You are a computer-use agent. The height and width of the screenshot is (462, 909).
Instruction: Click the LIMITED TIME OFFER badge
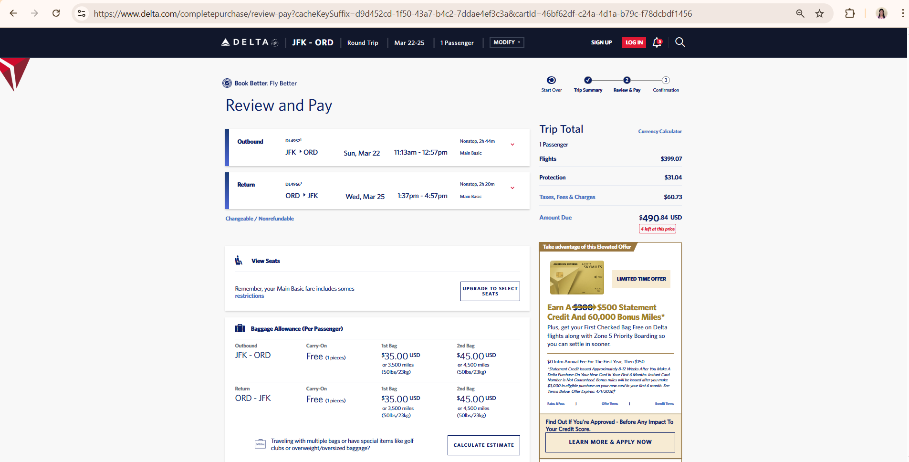tap(641, 279)
